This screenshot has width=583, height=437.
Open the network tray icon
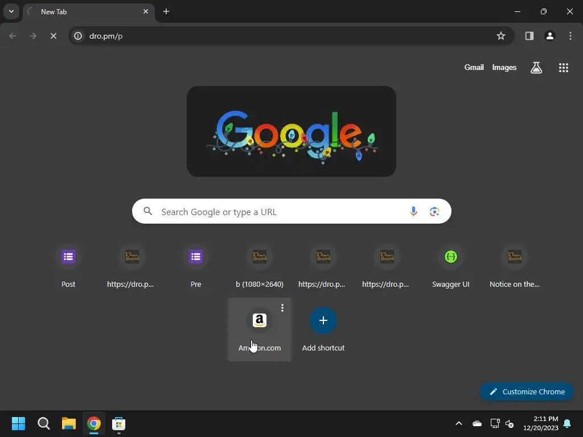point(495,423)
